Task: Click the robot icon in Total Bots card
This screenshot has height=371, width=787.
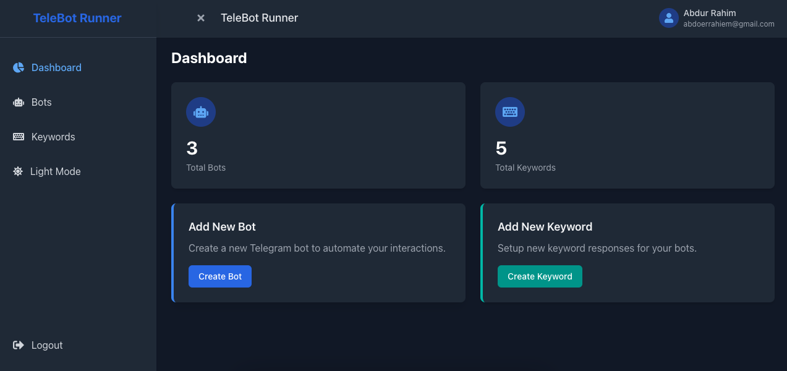Action: click(x=201, y=112)
